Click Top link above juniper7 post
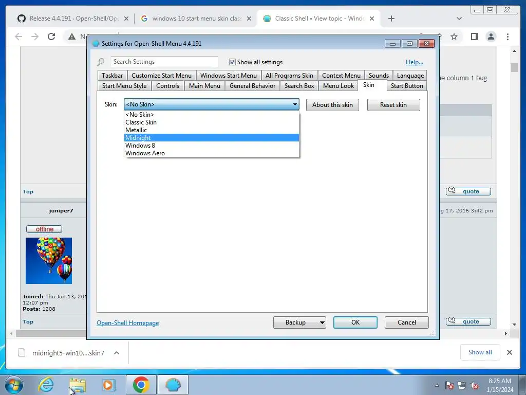 [28, 192]
